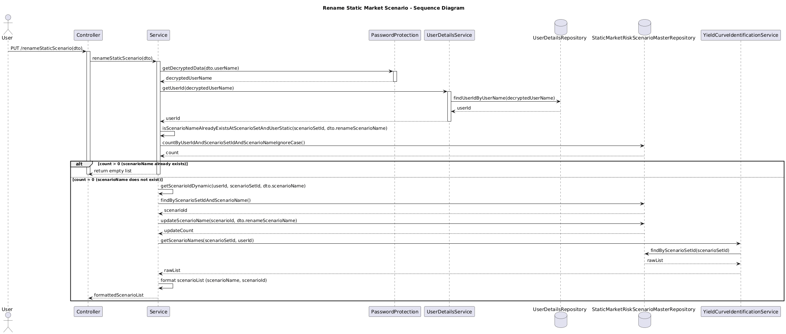Click 'rawList' return to YieldCurveIdentificationService
This screenshot has width=786, height=334.
655,261
